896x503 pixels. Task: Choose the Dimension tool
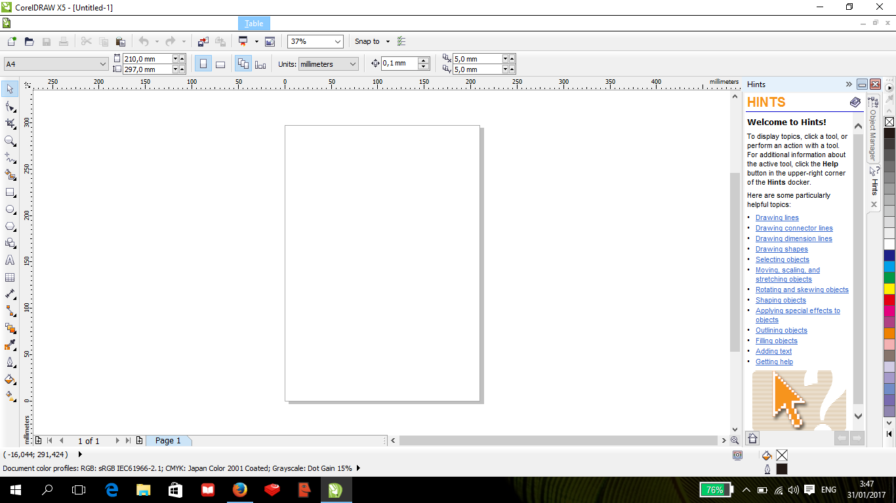tap(10, 294)
